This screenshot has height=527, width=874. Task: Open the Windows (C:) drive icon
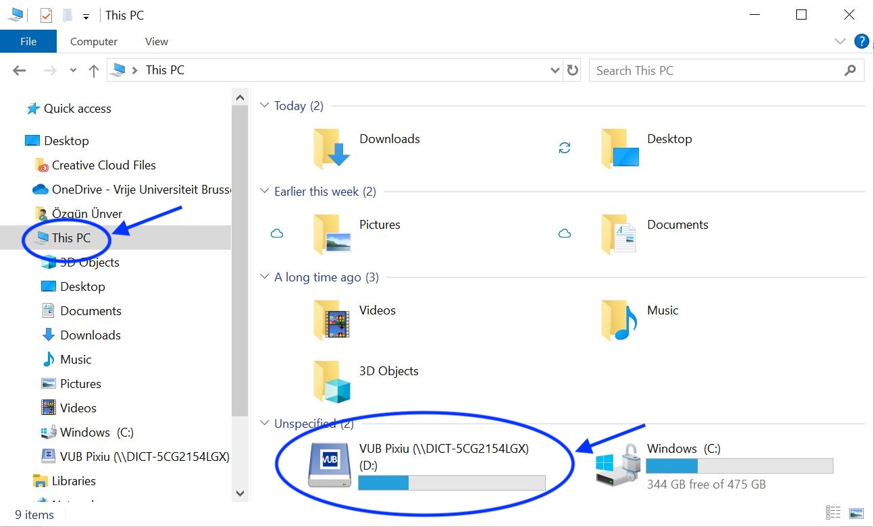coord(617,465)
